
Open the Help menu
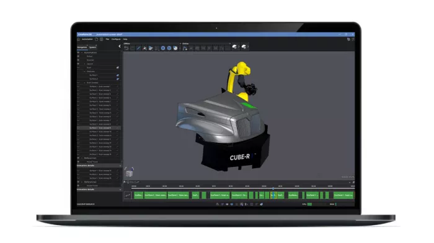pyautogui.click(x=125, y=39)
